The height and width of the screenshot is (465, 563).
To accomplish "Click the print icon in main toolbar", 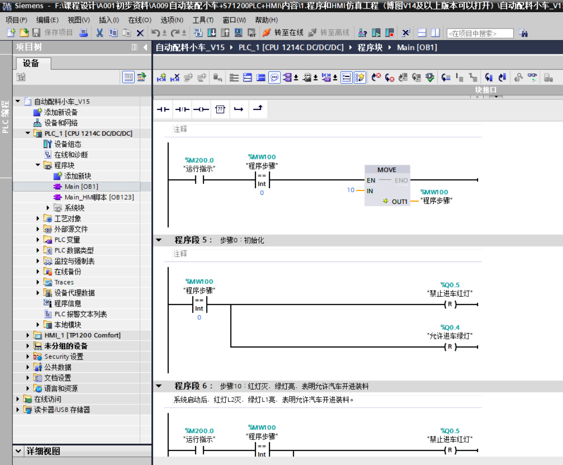I will pos(84,33).
